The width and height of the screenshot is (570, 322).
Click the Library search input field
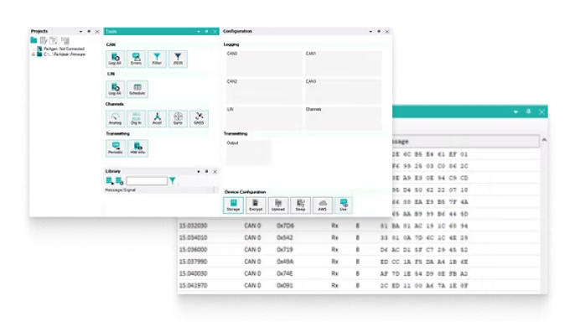(x=147, y=180)
